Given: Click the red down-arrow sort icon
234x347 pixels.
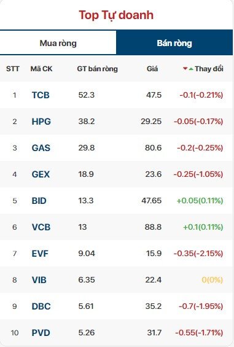Looking at the screenshot, I should [x=185, y=69].
